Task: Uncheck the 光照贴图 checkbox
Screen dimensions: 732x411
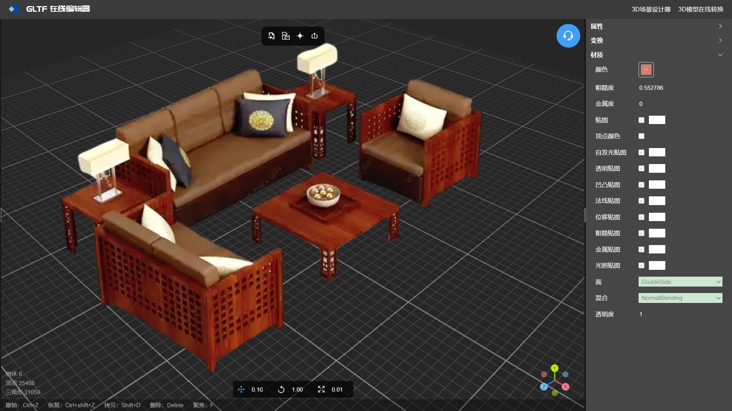Action: (641, 265)
